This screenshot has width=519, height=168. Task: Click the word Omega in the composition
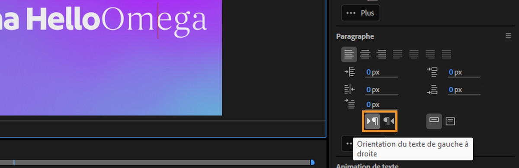[x=154, y=20]
